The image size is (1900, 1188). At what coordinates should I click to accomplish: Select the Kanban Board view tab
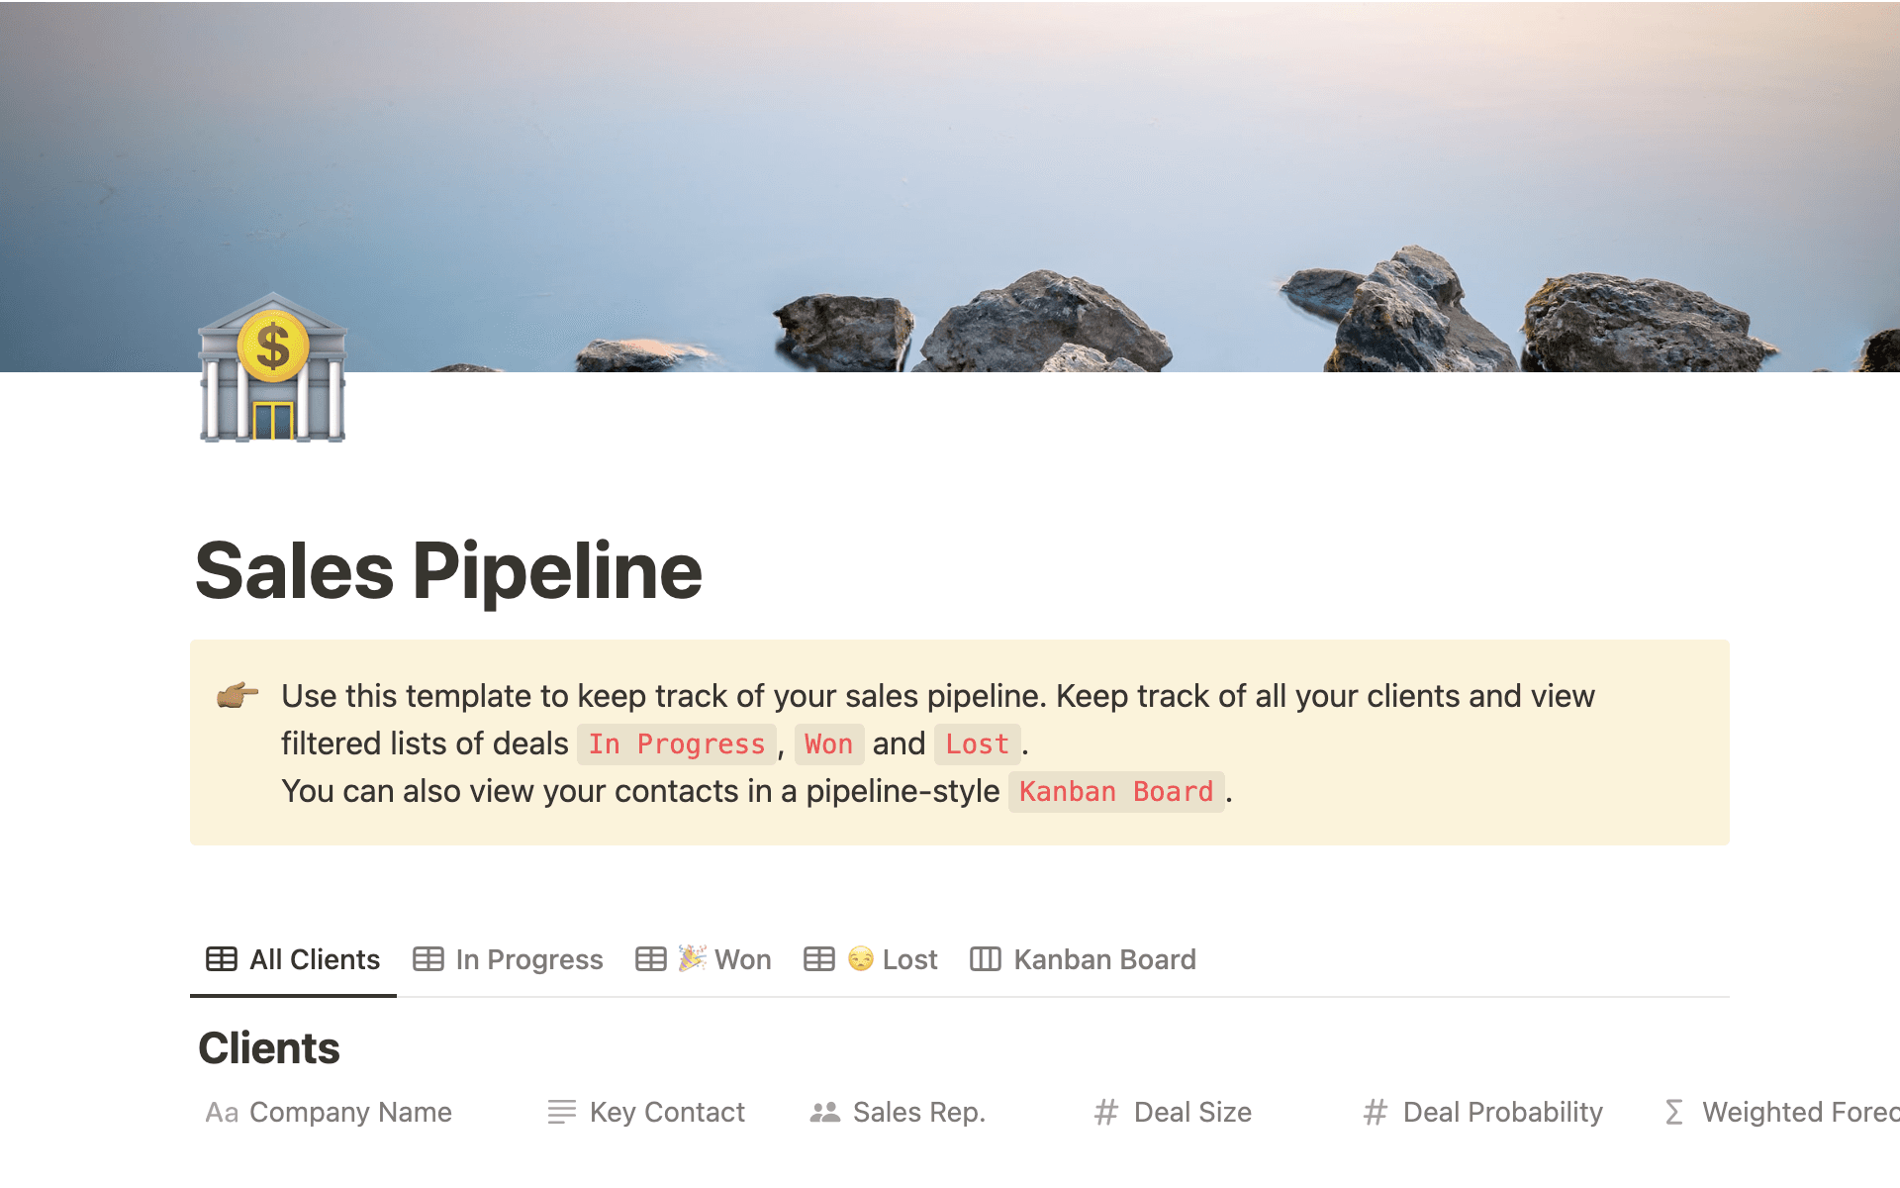tap(1103, 958)
